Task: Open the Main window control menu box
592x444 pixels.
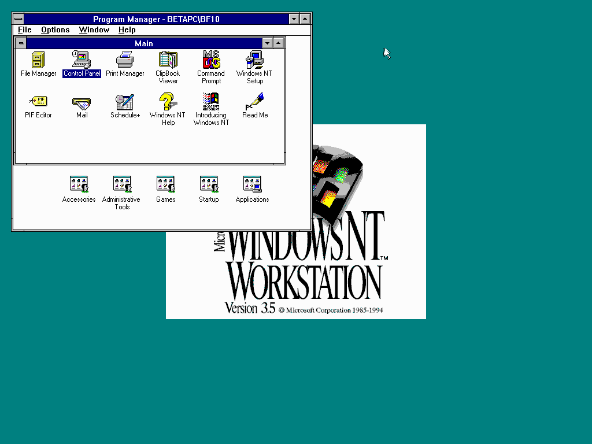Action: pos(21,43)
